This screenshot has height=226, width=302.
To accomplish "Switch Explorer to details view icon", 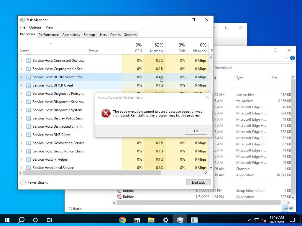I will click(285, 208).
